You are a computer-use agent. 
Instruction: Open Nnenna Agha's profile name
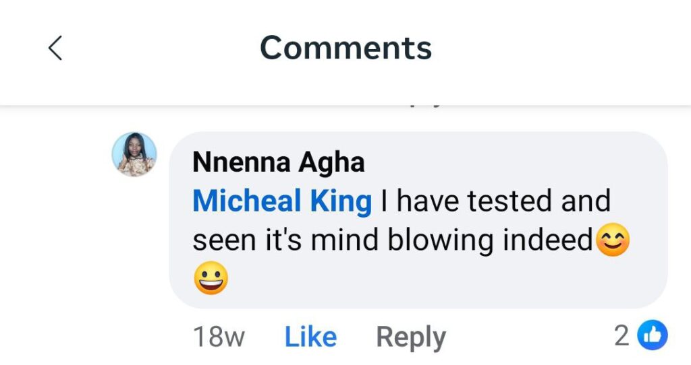278,162
